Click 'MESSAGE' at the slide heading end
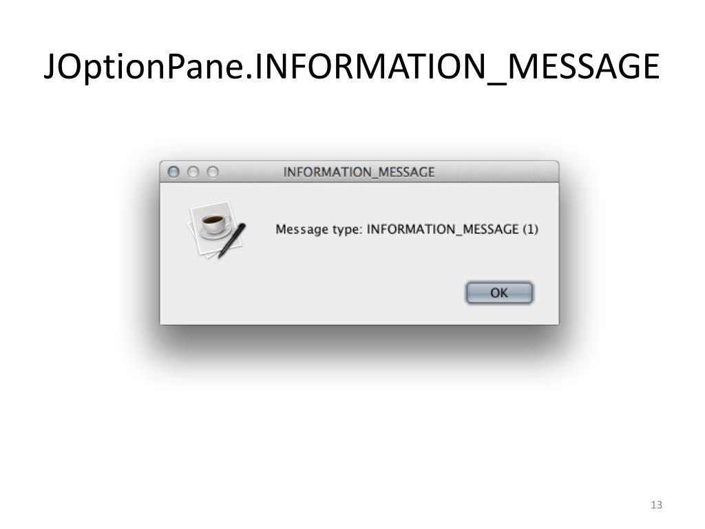705x529 pixels. [x=583, y=66]
